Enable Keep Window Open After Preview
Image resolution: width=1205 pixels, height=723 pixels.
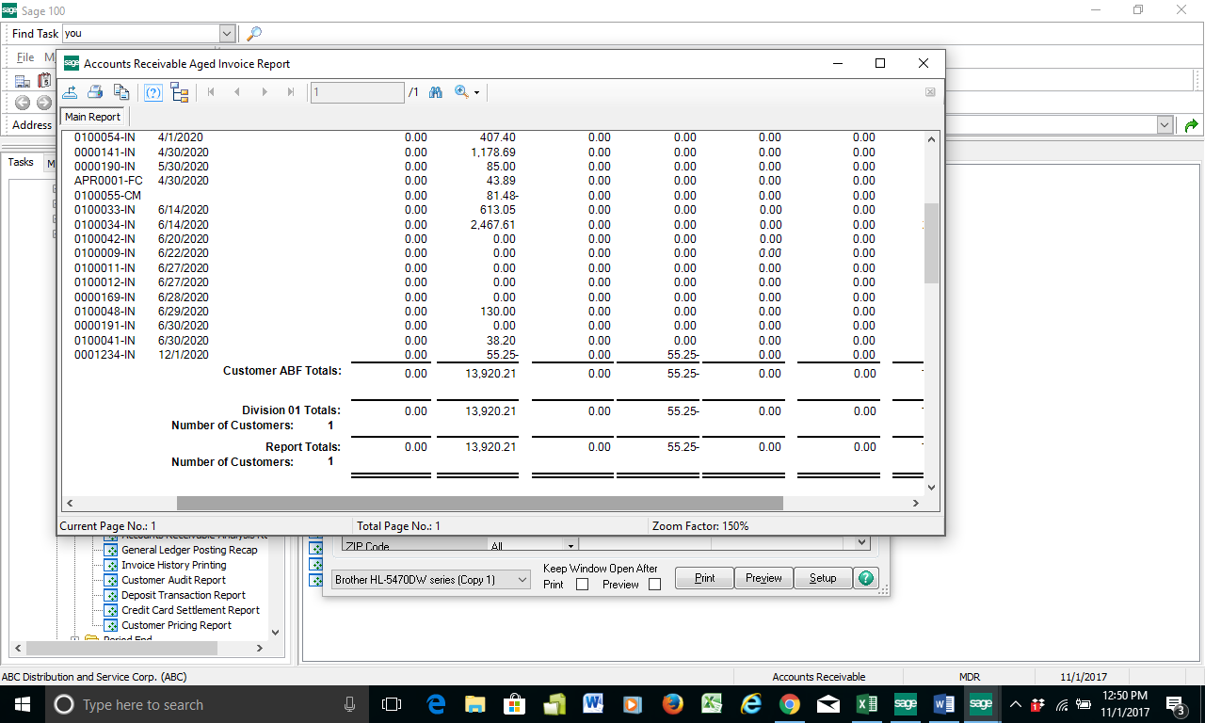[x=654, y=584]
